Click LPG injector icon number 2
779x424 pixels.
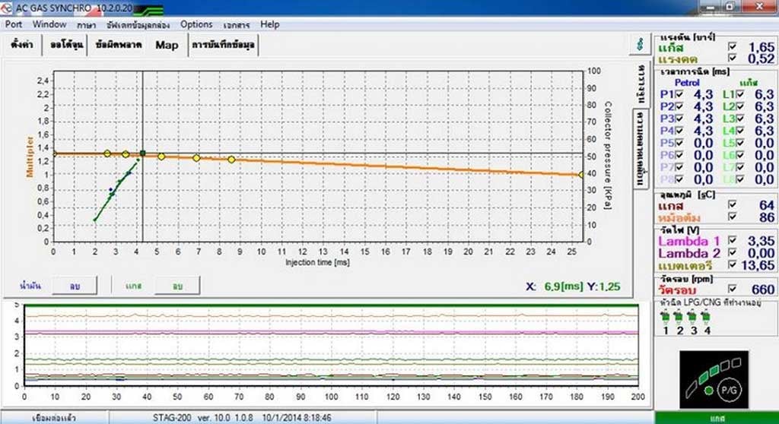[679, 317]
